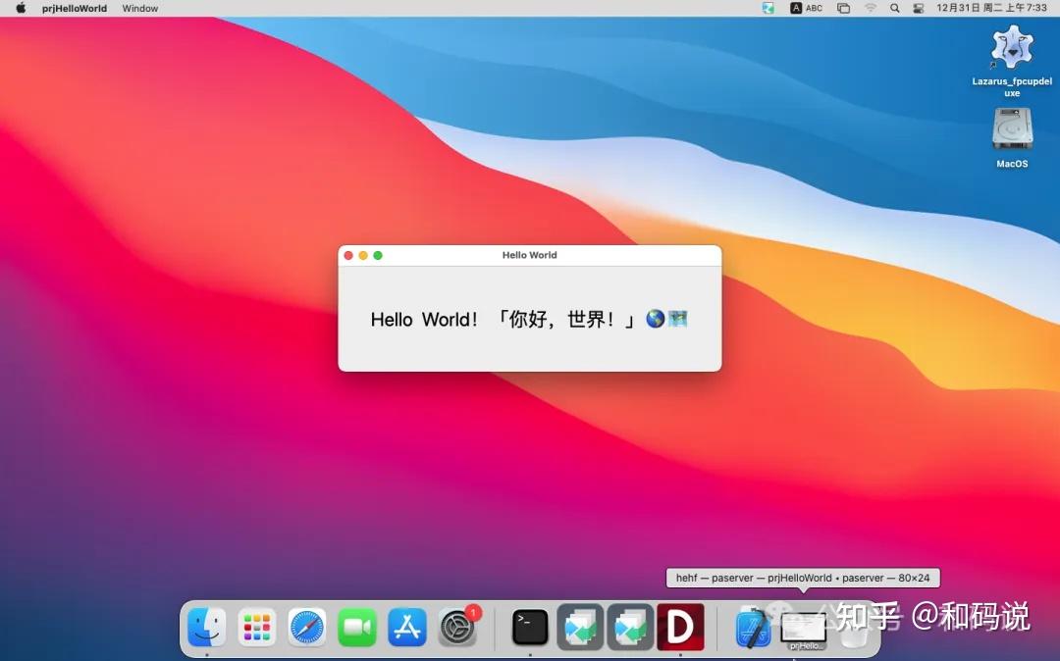Launch Safari from the Dock

click(x=306, y=626)
